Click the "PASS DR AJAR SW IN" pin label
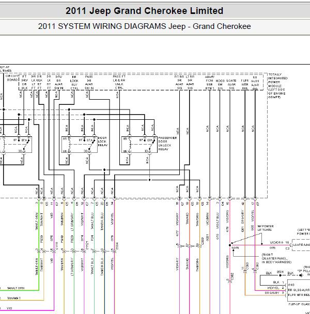 pyautogui.click(x=88, y=83)
